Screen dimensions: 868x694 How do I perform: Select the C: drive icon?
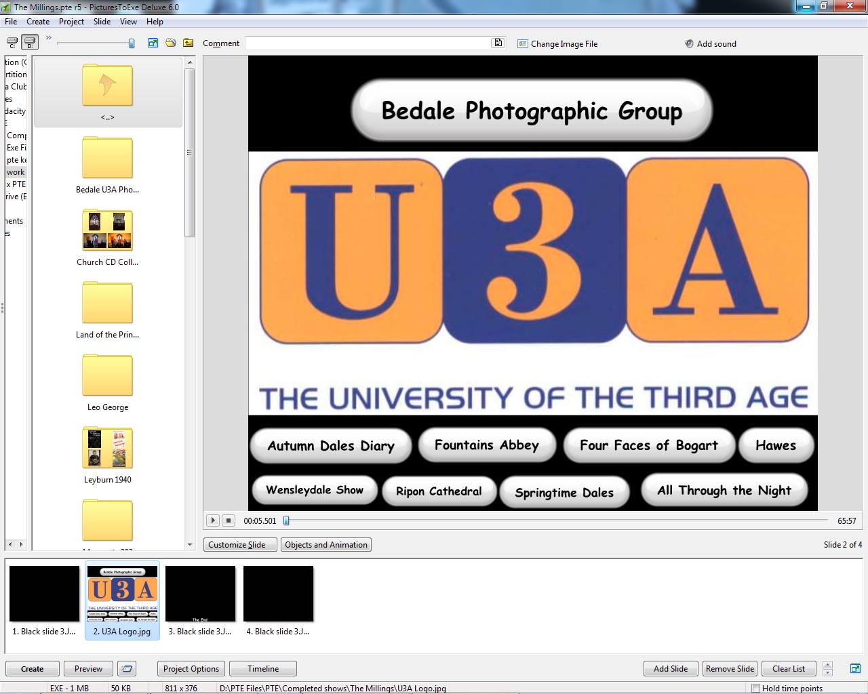click(x=12, y=43)
